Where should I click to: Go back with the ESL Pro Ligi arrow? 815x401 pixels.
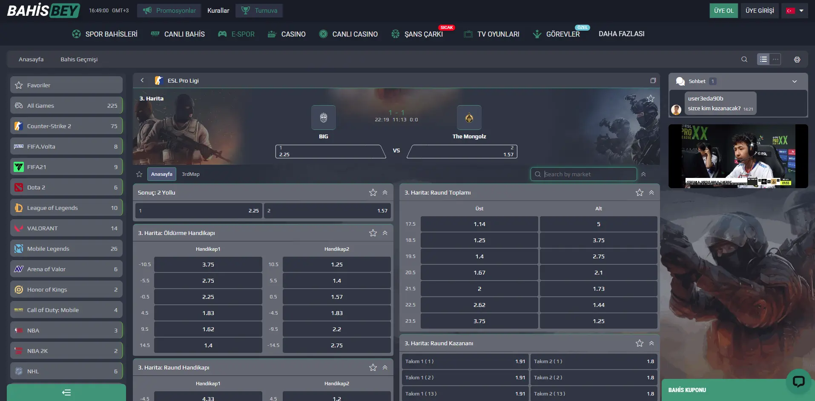142,80
